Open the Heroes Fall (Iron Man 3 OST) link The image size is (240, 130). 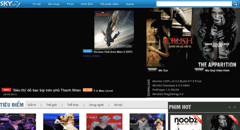[113, 52]
